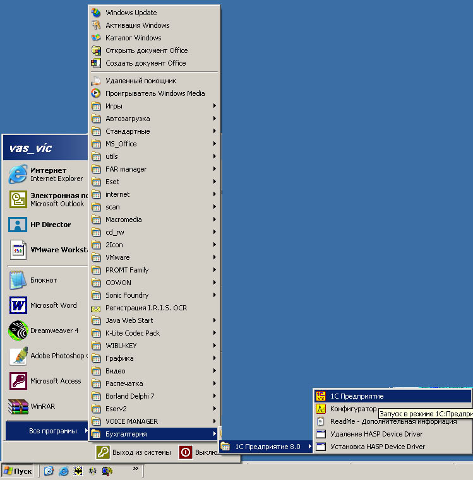Image resolution: width=473 pixels, height=480 pixels.
Task: Open the WIBU-KEY program folder
Action: point(154,346)
